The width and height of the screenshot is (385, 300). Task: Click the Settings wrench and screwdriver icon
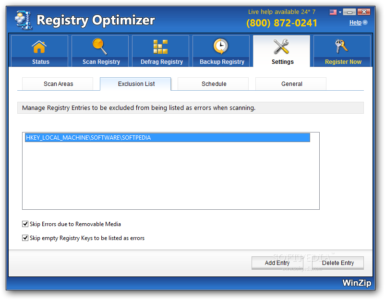click(281, 47)
